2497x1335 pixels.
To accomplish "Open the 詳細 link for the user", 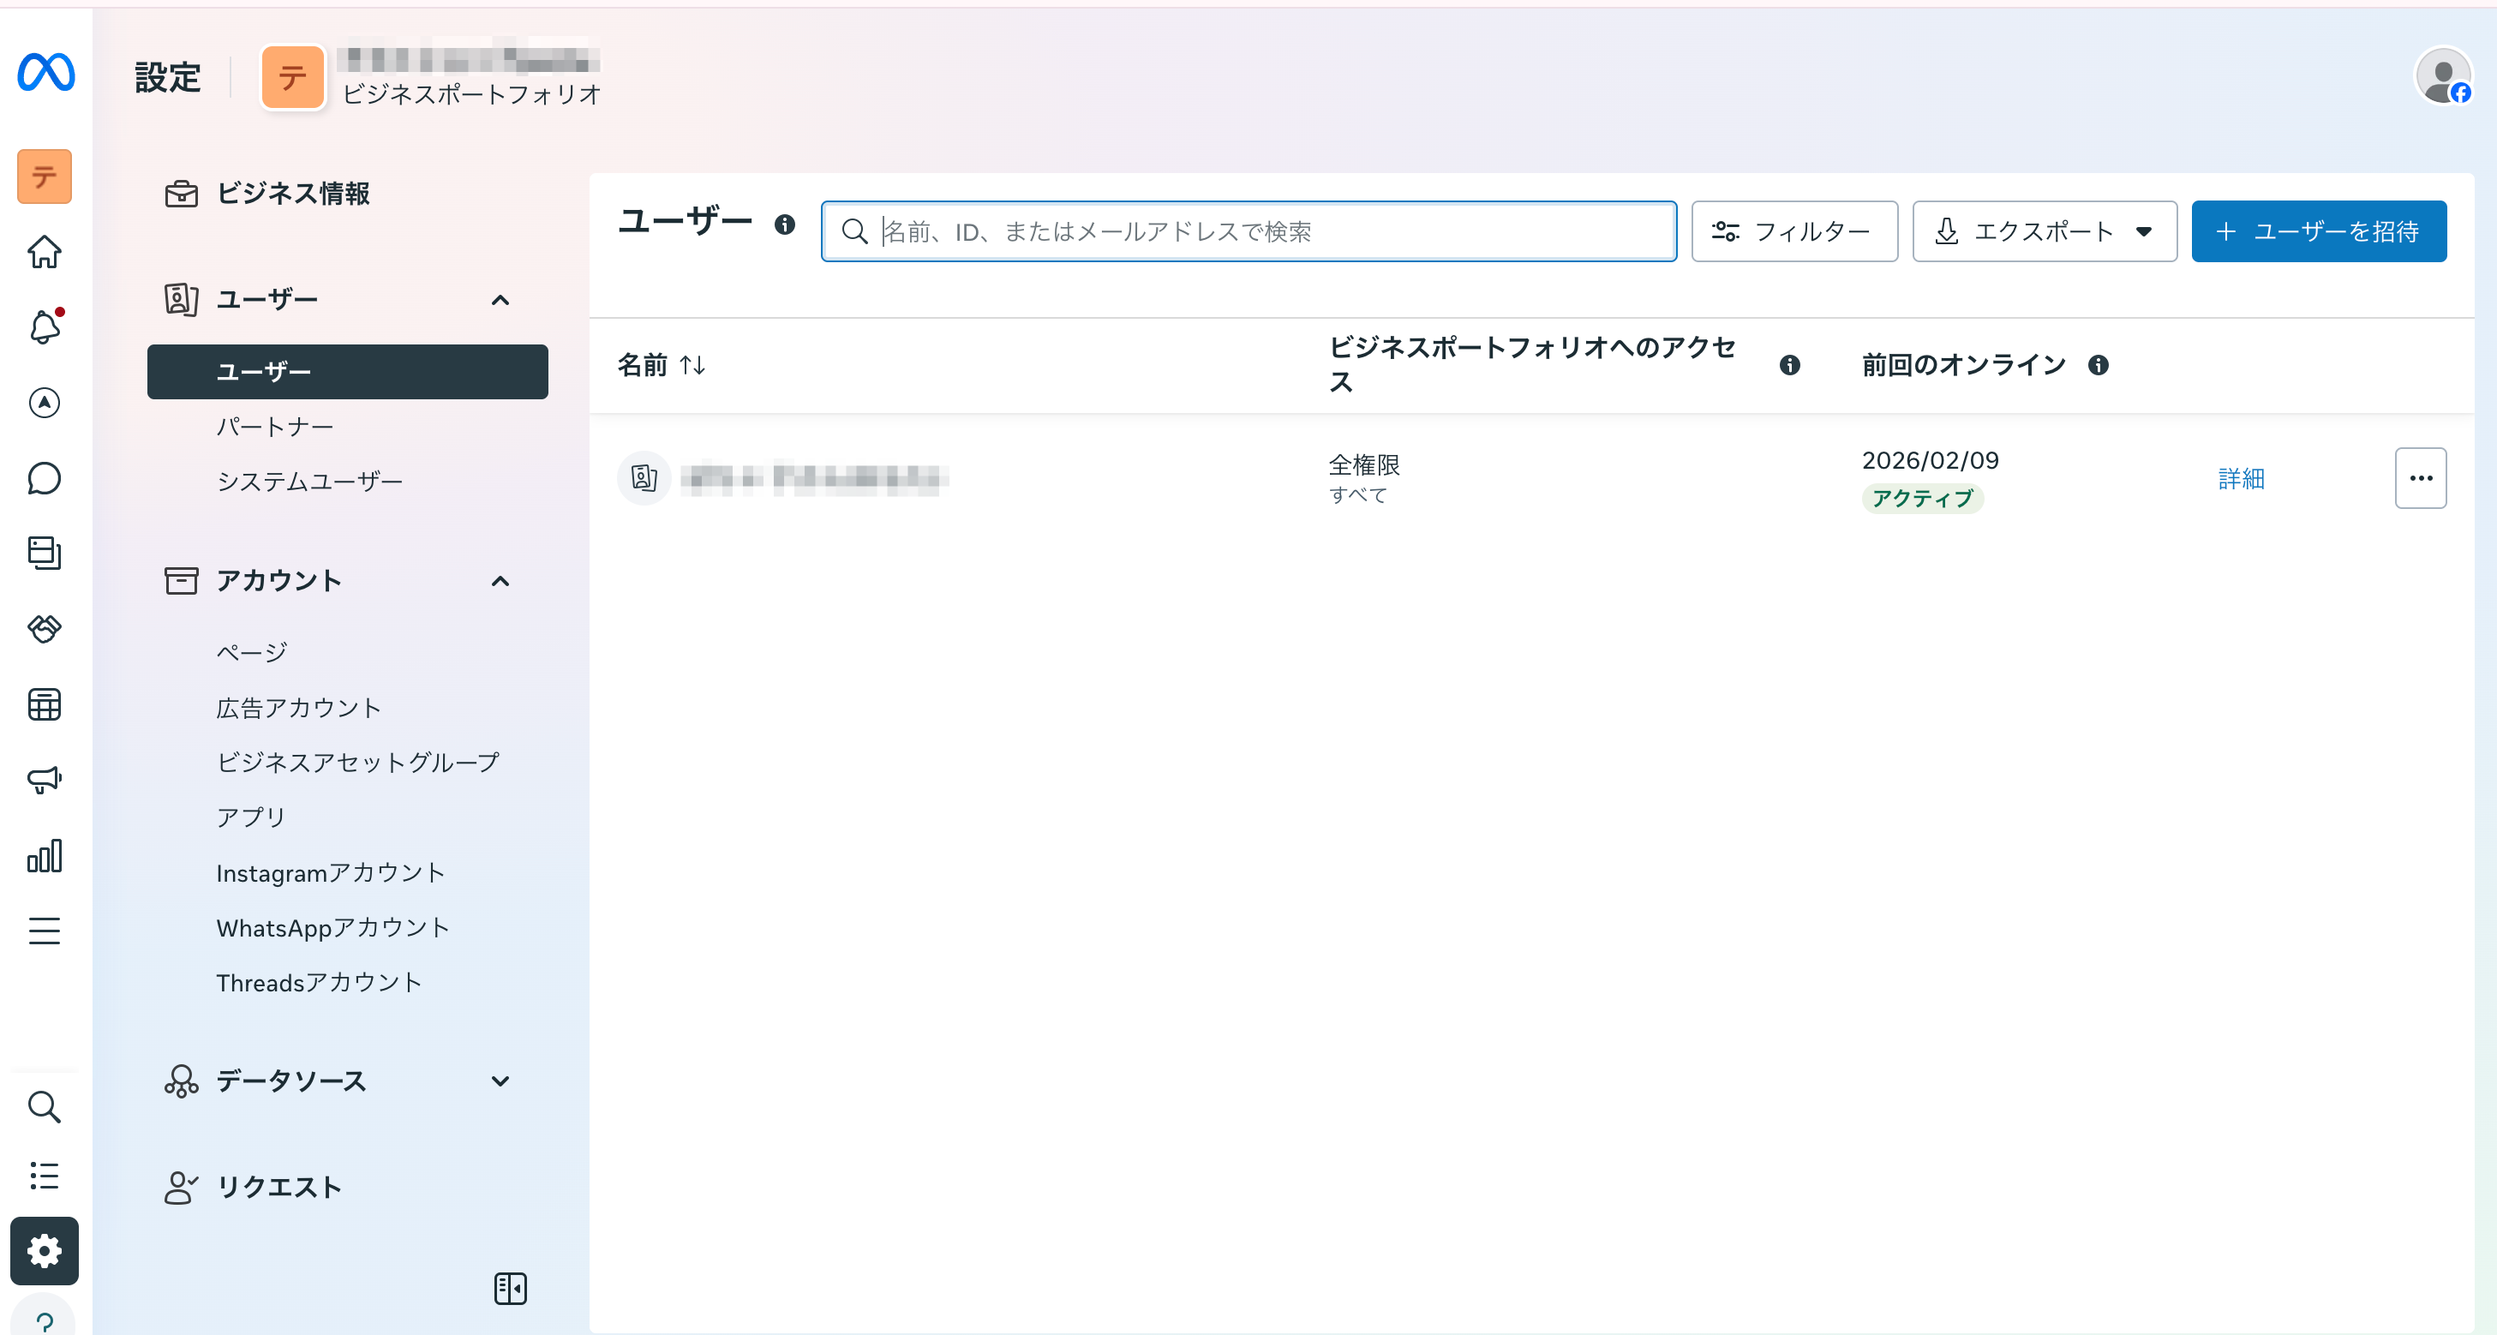I will tap(2240, 478).
